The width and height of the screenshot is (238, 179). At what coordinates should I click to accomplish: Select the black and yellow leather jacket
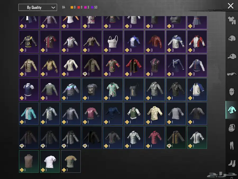29,42
